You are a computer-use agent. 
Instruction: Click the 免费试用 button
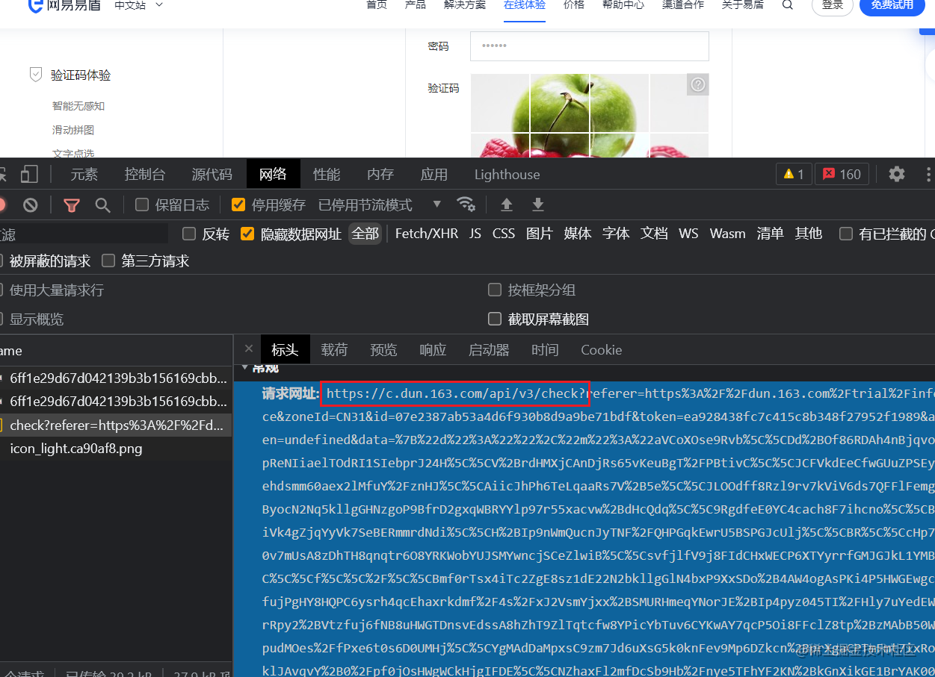(892, 5)
